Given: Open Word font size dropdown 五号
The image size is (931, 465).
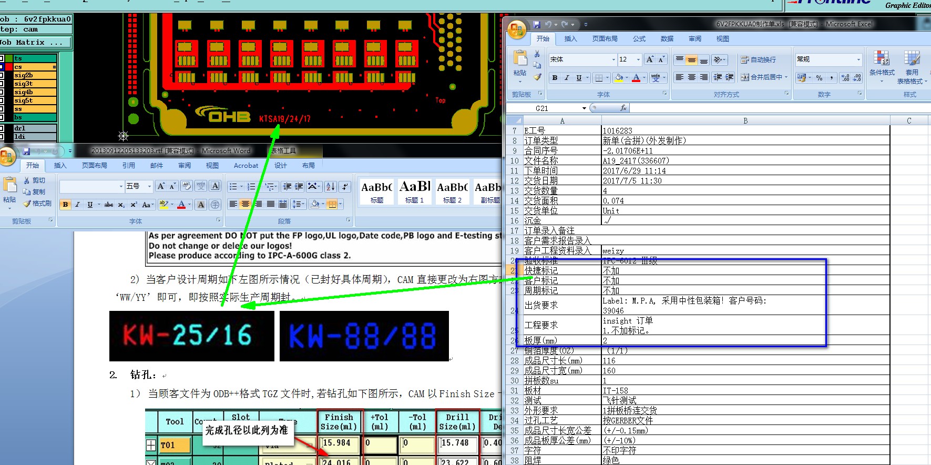Looking at the screenshot, I should coord(149,186).
